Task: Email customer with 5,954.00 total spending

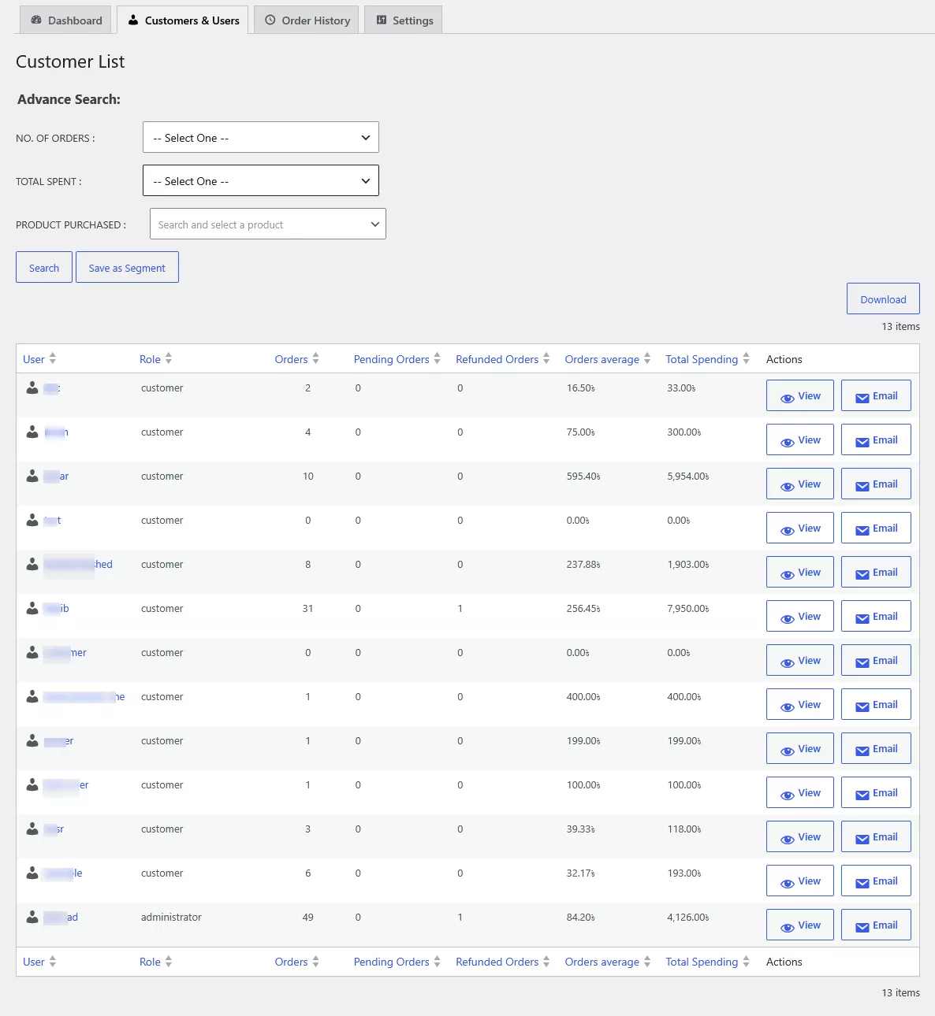Action: [x=876, y=484]
